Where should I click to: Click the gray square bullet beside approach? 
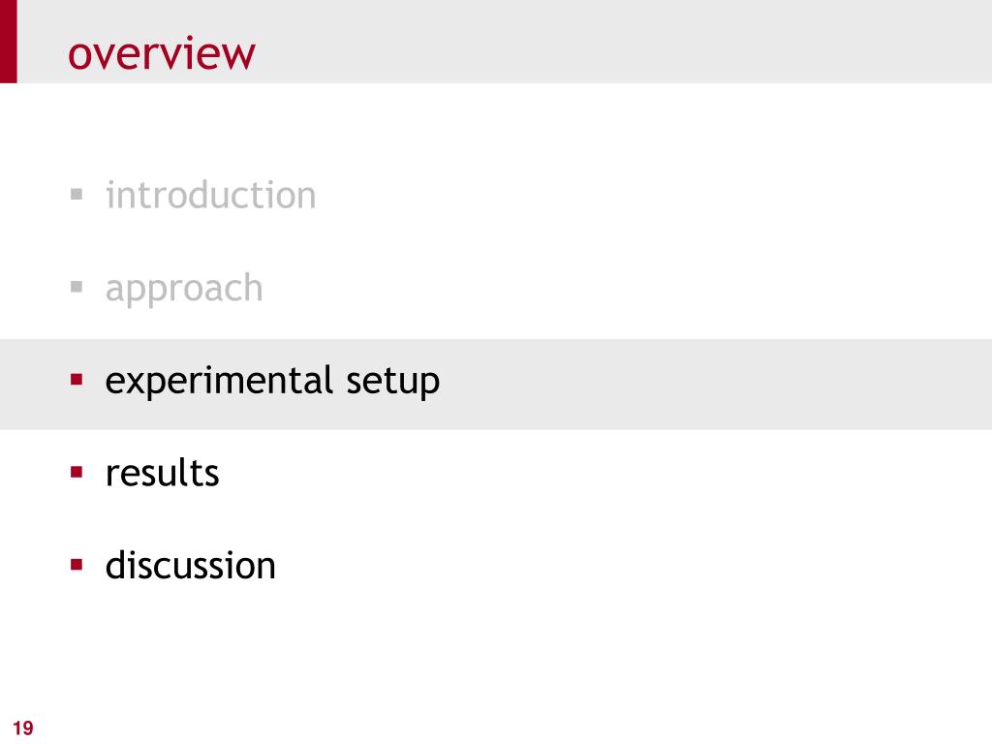pyautogui.click(x=77, y=287)
